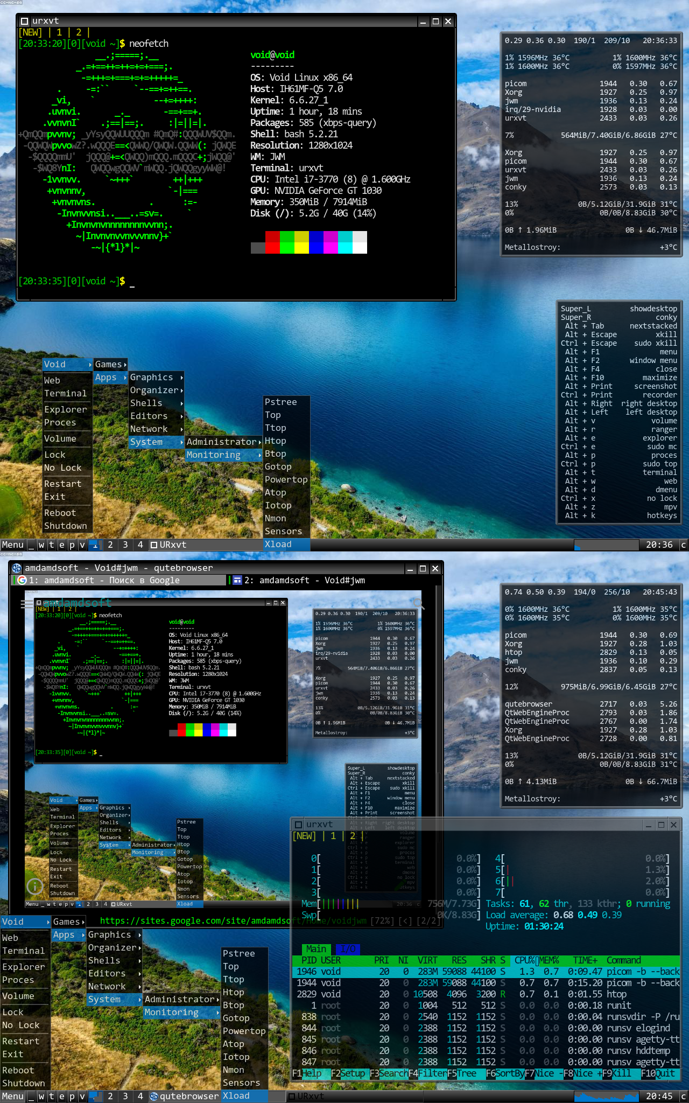This screenshot has width=689, height=1103.
Task: Choose Shutdown in the upper Void menu
Action: pyautogui.click(x=67, y=526)
